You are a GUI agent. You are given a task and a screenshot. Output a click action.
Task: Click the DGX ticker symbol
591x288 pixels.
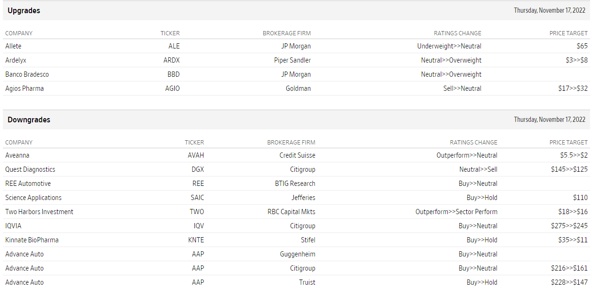coord(197,169)
